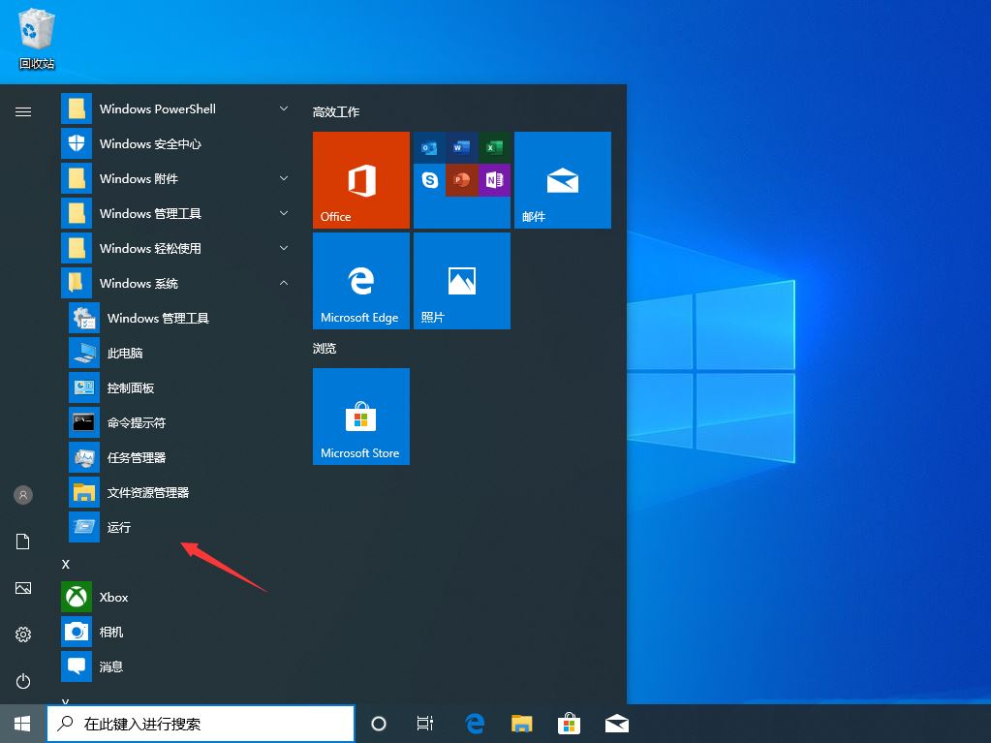Open the Office tile
The width and height of the screenshot is (991, 743).
360,179
